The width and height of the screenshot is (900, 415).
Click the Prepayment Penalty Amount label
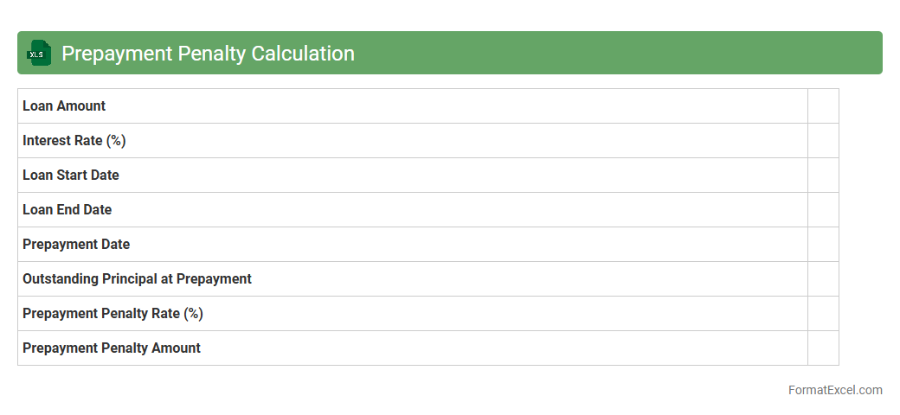pos(112,348)
